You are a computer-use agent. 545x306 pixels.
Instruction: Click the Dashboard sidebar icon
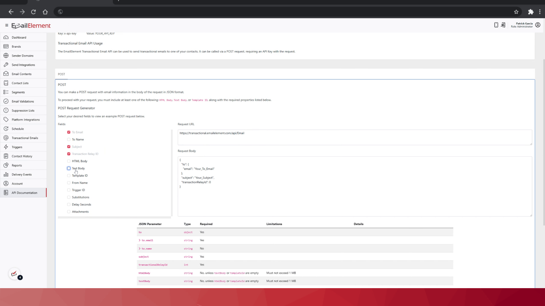point(6,37)
